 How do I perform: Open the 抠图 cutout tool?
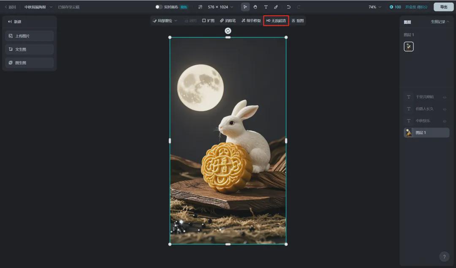tap(297, 20)
